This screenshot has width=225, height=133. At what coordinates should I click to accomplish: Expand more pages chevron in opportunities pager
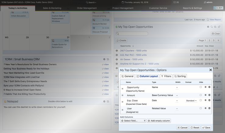point(218,40)
